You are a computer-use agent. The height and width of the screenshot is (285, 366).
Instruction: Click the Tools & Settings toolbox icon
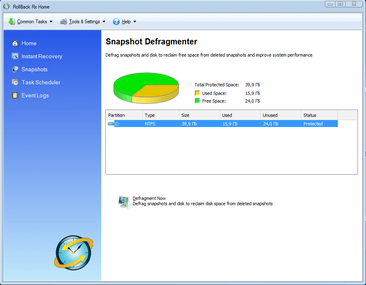pos(63,22)
